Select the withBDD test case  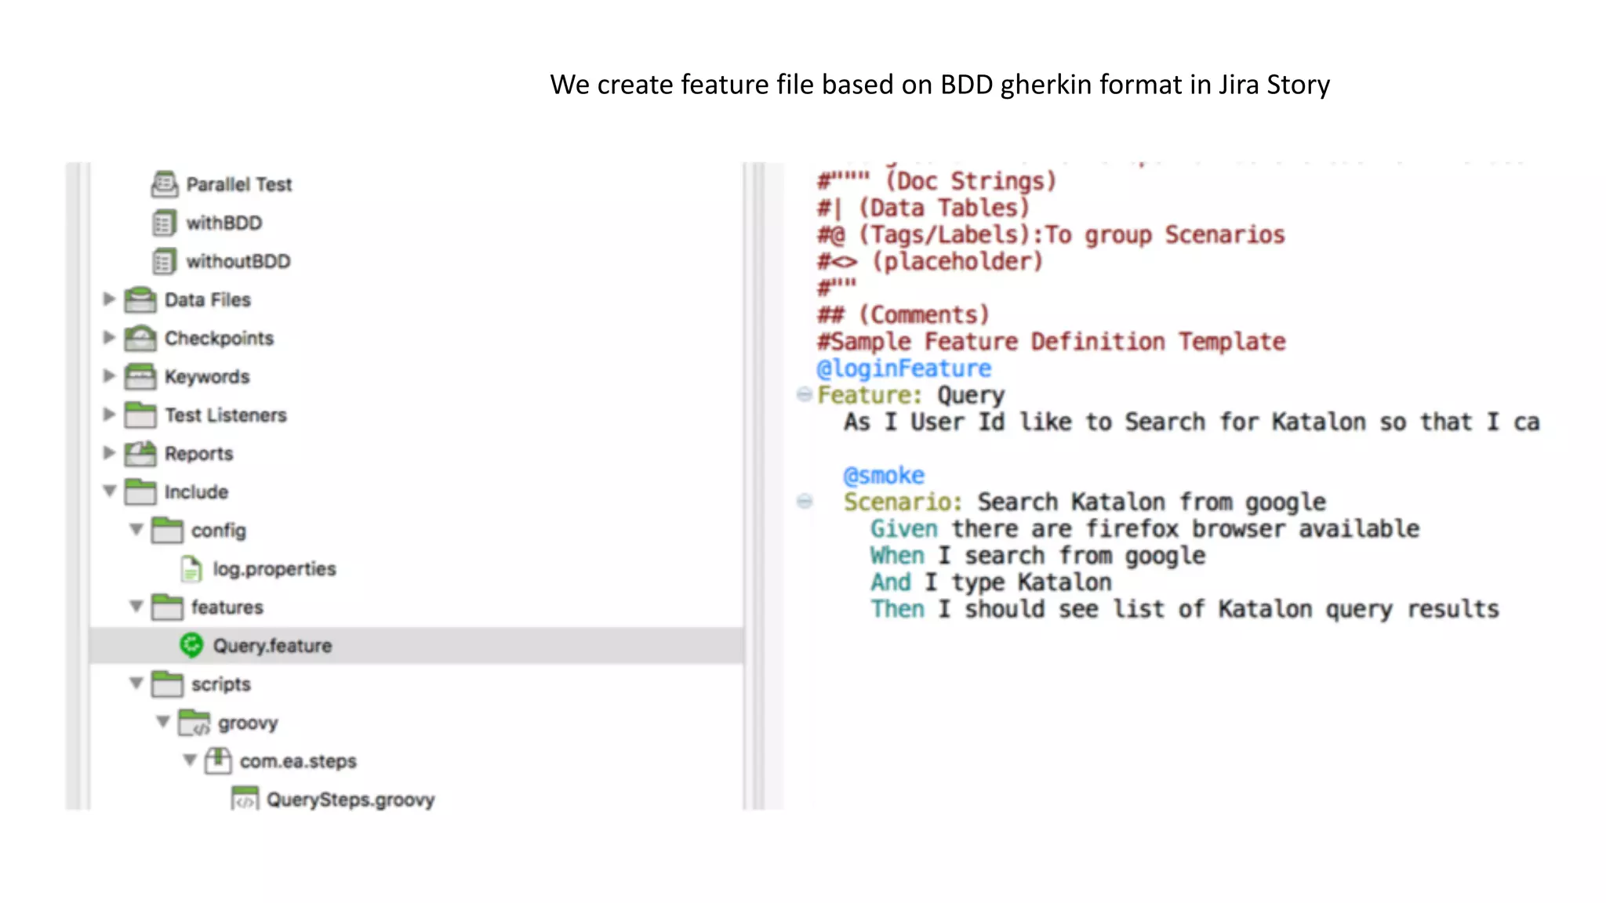[x=224, y=223]
